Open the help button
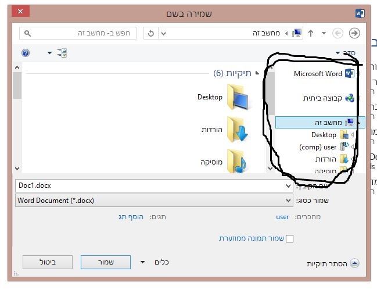Screen dimensions: 377x293 pyautogui.click(x=26, y=53)
